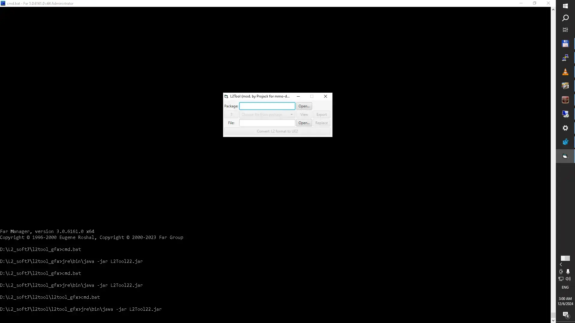Viewport: 575px width, 323px height.
Task: Click the microphone tray icon
Action: (x=568, y=272)
